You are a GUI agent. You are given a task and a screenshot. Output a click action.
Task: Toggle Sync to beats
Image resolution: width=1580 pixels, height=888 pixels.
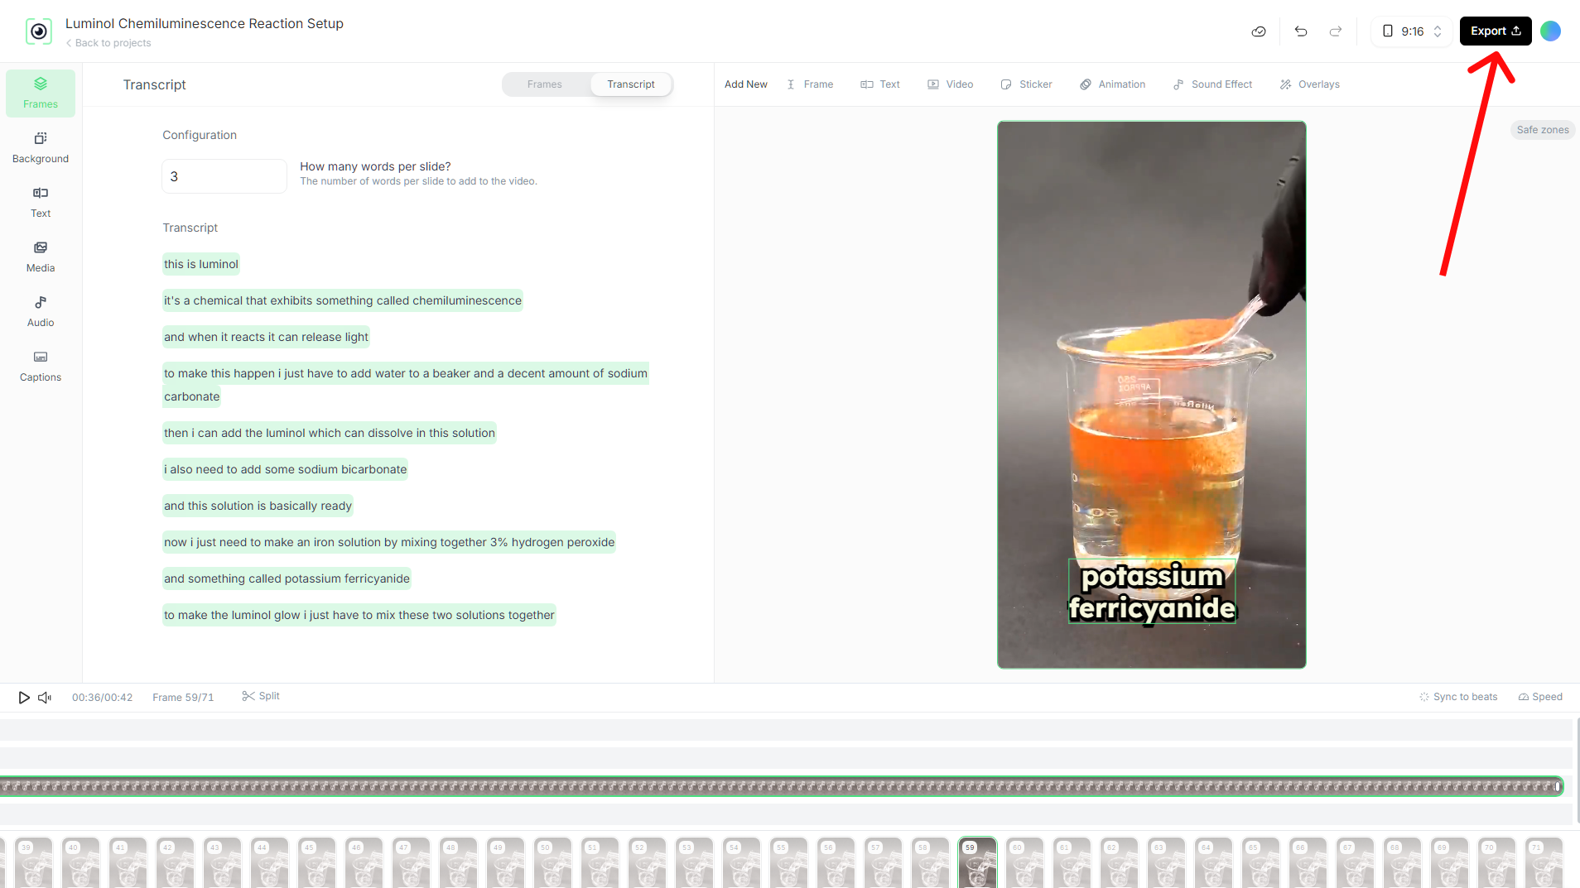pos(1458,697)
